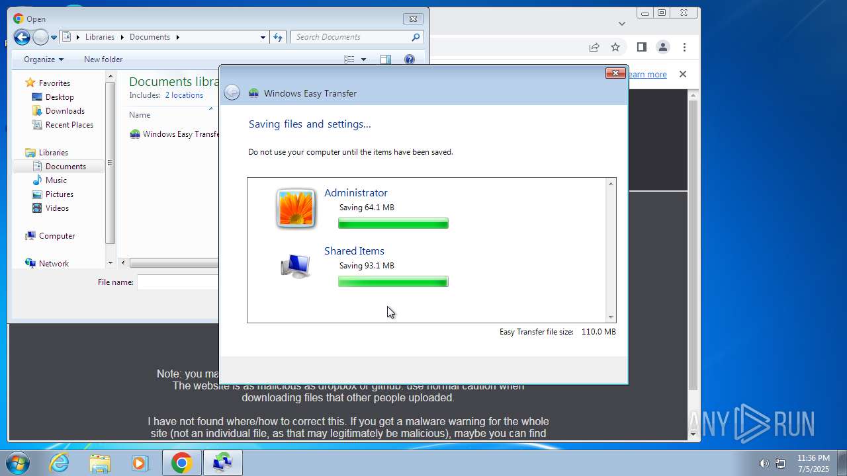The image size is (847, 476).
Task: Click the Windows Easy Transfer title icon
Action: (253, 93)
